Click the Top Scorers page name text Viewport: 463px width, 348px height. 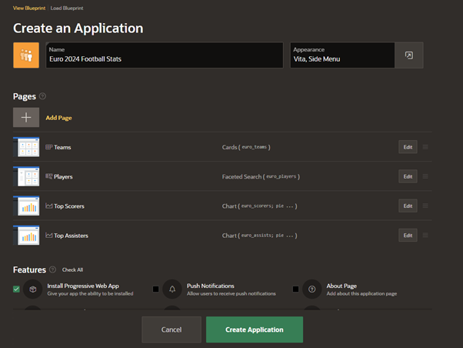point(69,206)
